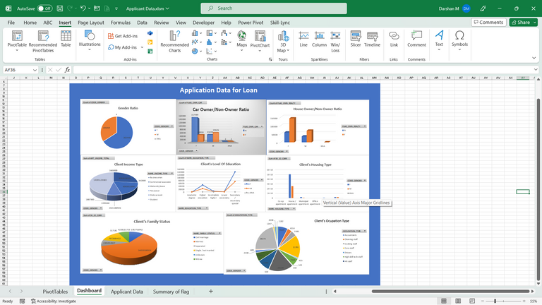Image resolution: width=542 pixels, height=305 pixels.
Task: Open the Power Pivot tab
Action: point(251,23)
